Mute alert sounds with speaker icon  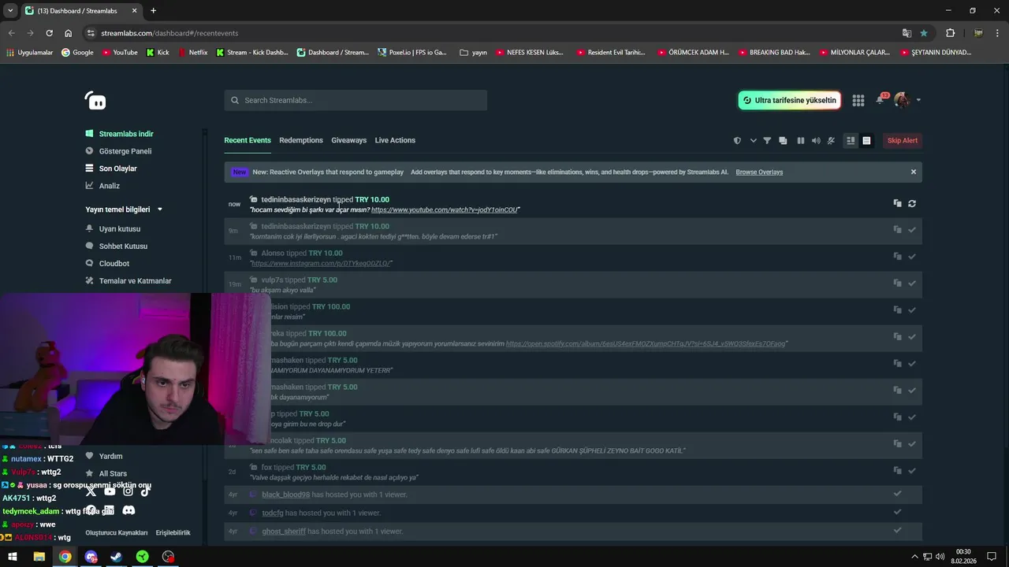click(816, 141)
